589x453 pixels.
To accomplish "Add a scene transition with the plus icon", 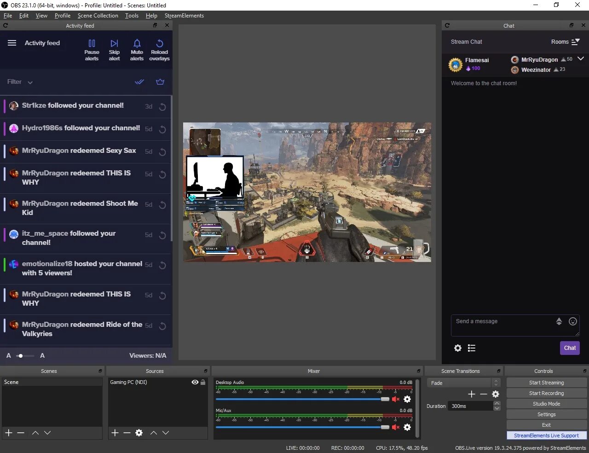I will pos(471,394).
